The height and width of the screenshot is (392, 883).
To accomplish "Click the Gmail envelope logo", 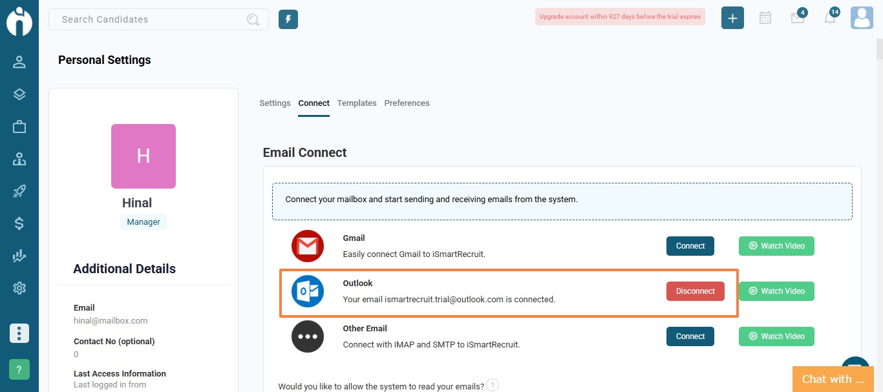I will click(308, 246).
